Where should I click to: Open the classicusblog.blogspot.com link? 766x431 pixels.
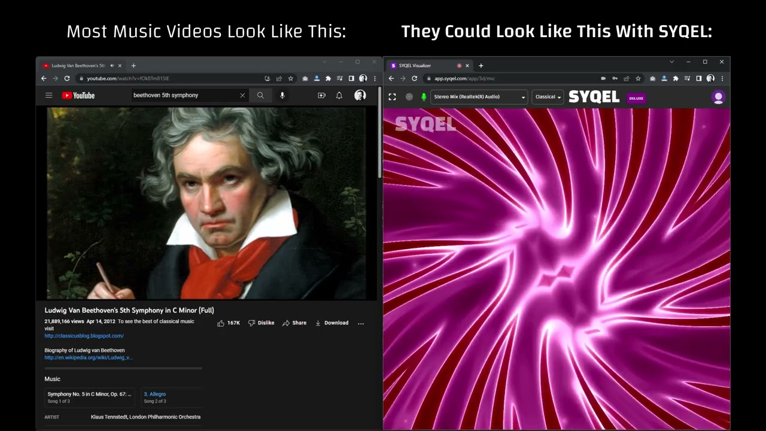pos(84,336)
